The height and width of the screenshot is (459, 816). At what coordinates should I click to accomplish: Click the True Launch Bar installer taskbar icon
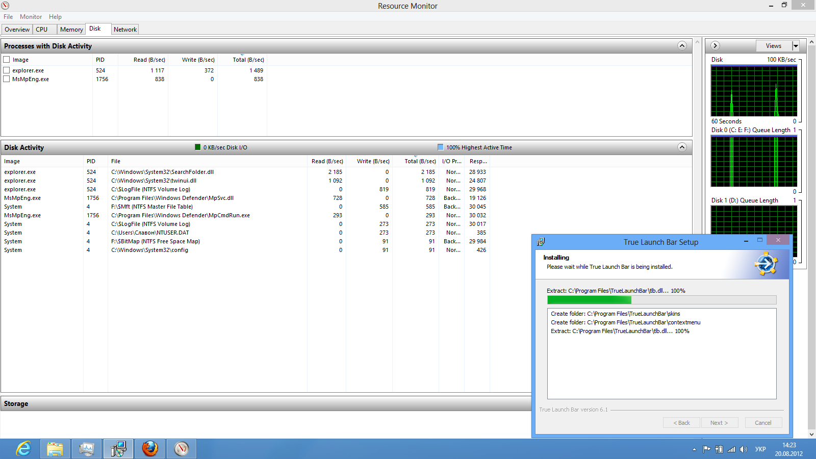tap(118, 449)
